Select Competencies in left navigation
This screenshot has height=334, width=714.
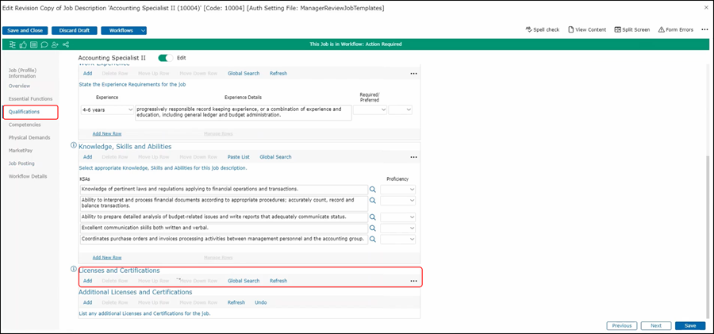tap(25, 125)
